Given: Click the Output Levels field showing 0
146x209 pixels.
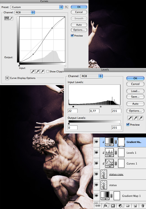Looking at the screenshot, I should point(73,128).
